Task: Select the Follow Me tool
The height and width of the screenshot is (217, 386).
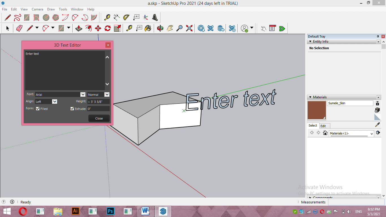Action: [x=88, y=28]
